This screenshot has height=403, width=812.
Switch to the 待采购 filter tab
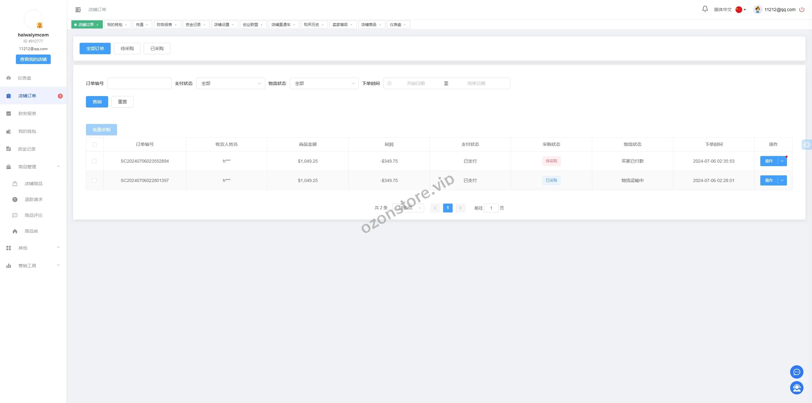click(127, 49)
